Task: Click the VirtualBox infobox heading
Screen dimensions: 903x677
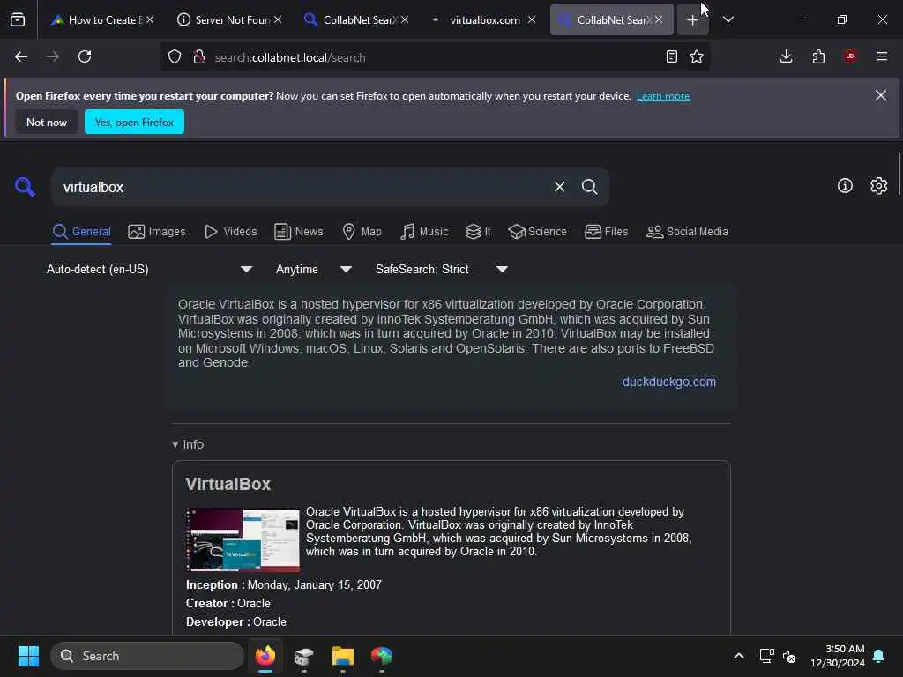Action: pyautogui.click(x=228, y=484)
